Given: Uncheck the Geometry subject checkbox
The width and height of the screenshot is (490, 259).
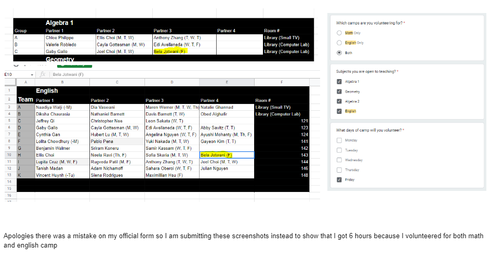Looking at the screenshot, I should coord(339,92).
